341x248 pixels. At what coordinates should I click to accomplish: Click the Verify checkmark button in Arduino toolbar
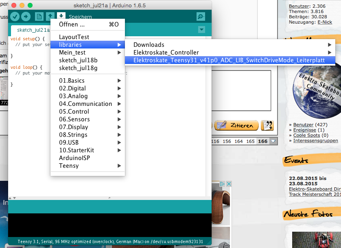15,17
